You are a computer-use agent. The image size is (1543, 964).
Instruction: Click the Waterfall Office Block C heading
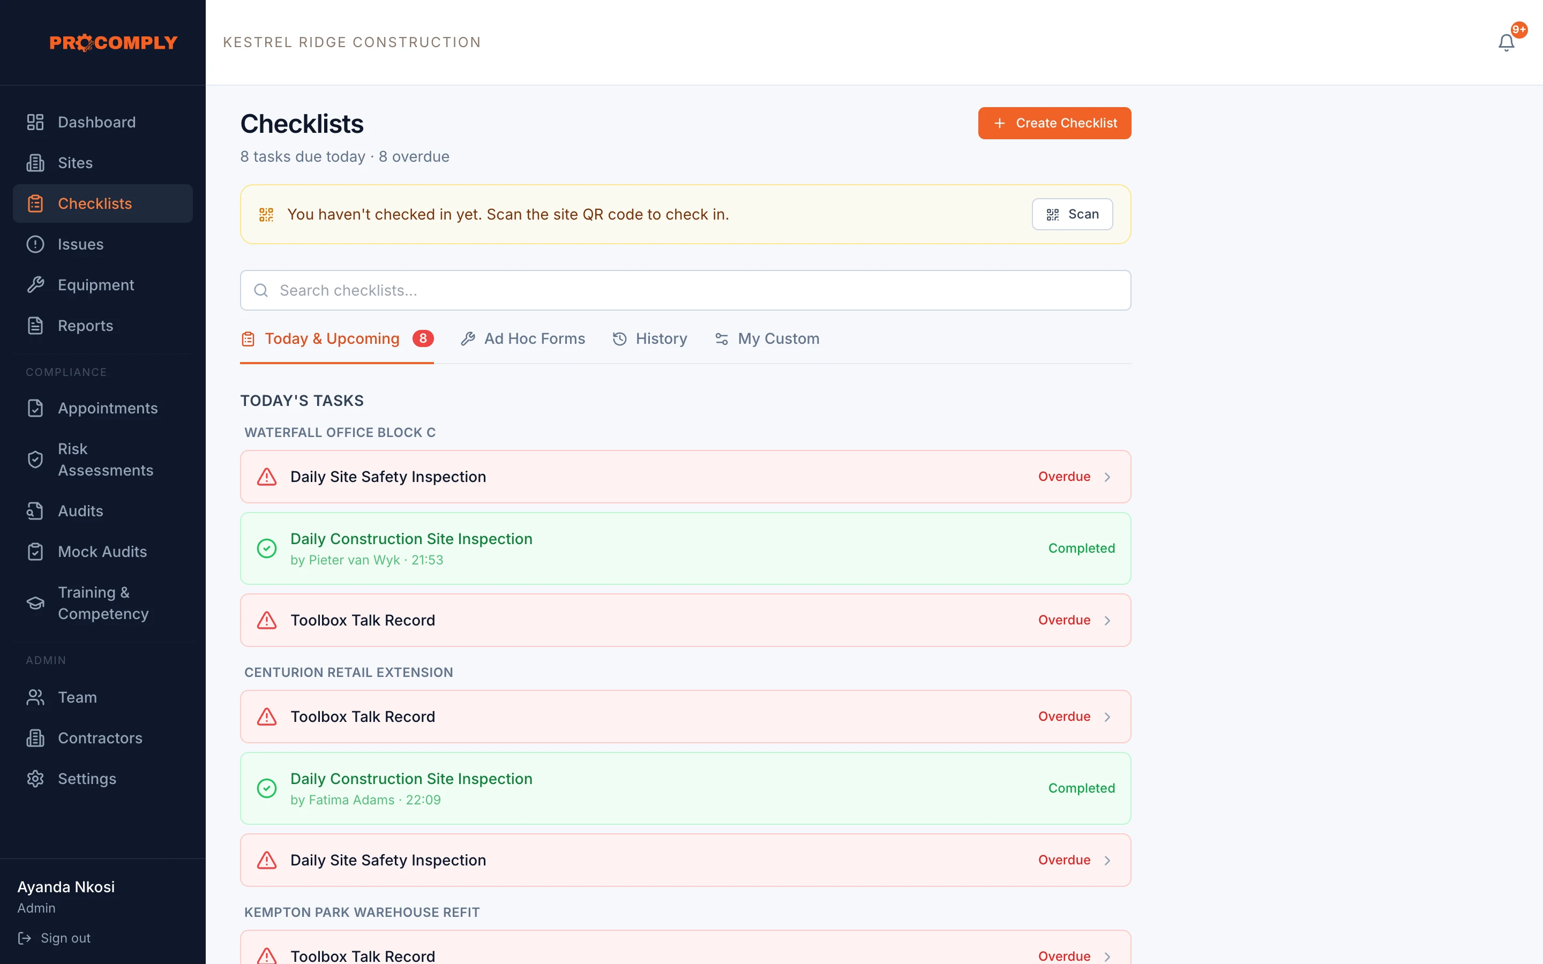coord(340,432)
